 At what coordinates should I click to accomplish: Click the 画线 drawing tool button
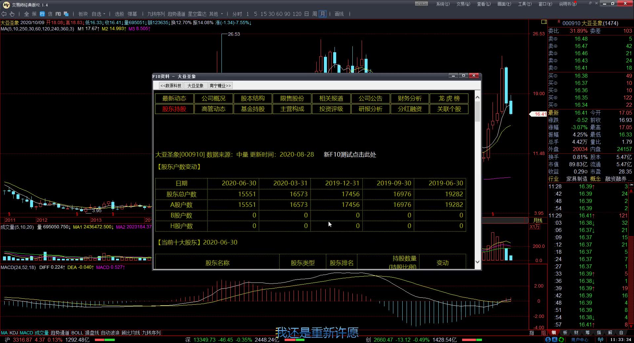(339, 14)
